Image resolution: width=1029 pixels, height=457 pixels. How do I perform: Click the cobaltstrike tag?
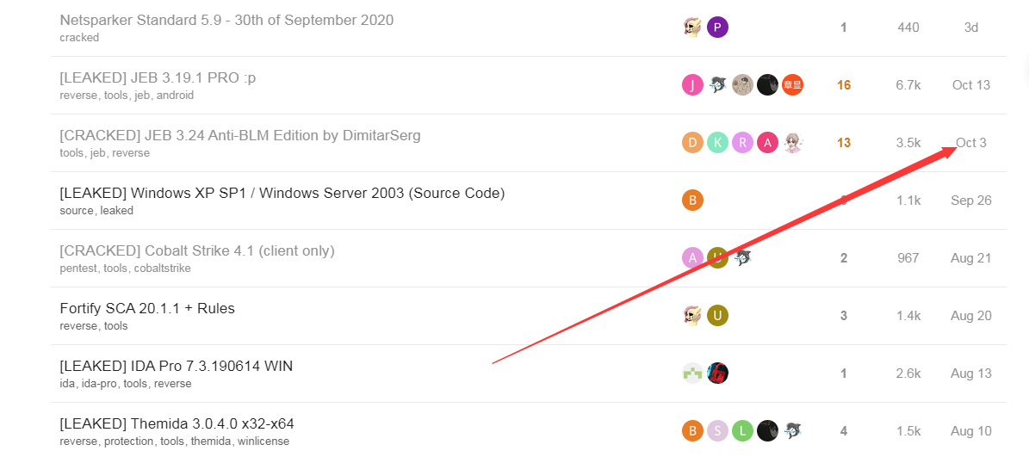(x=163, y=269)
